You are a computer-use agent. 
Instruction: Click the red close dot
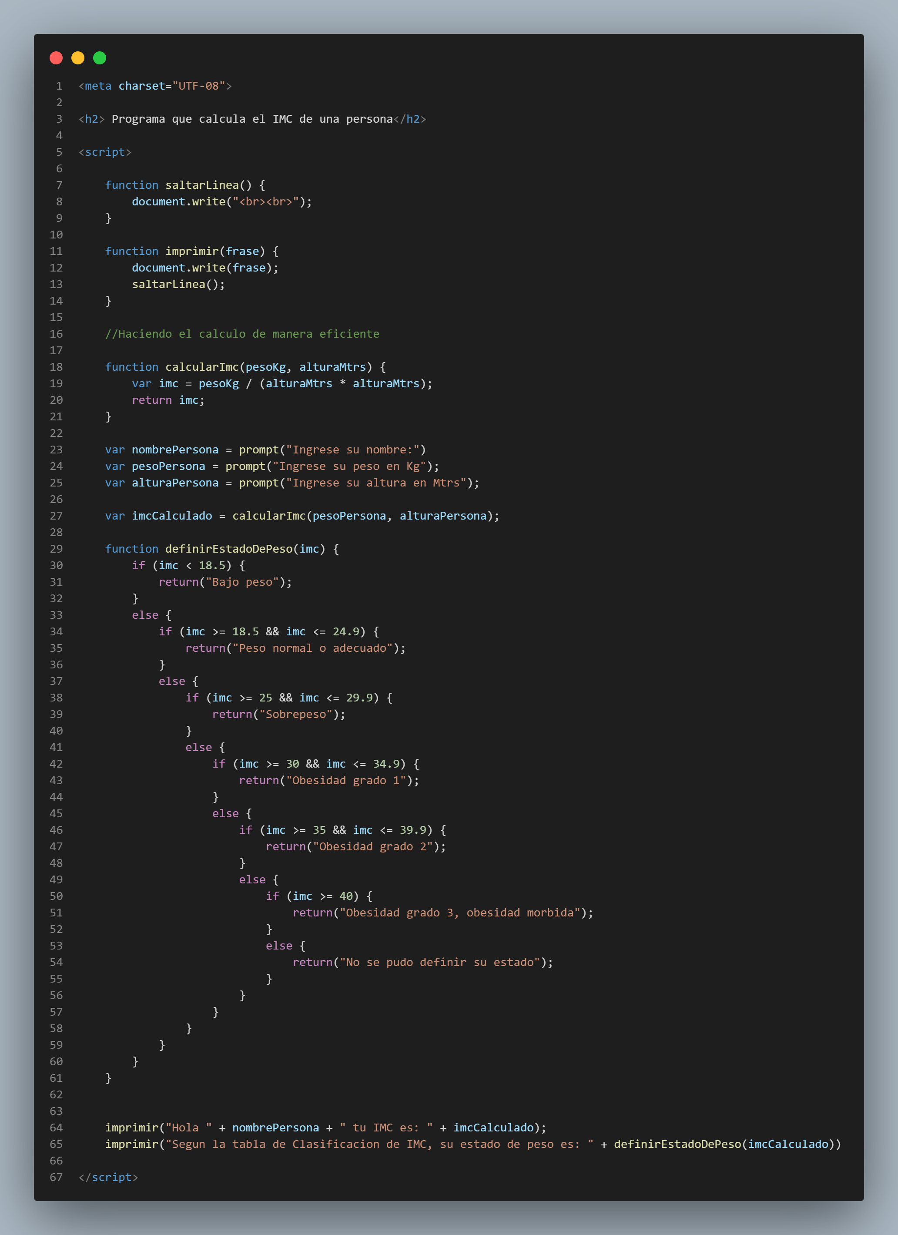[x=56, y=58]
